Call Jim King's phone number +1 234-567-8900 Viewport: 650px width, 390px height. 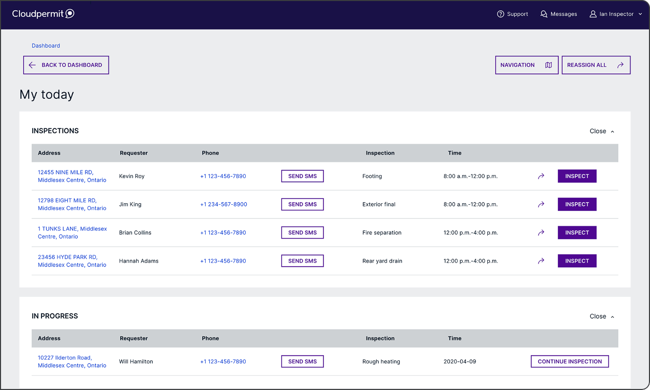[224, 204]
